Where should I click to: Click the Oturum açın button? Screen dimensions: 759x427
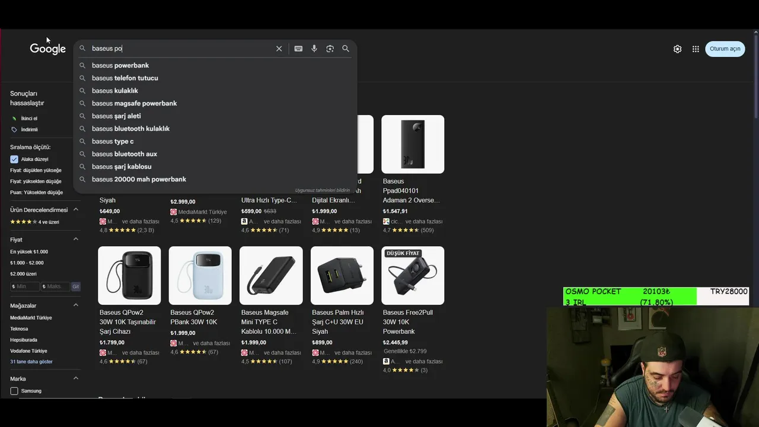[x=725, y=49]
